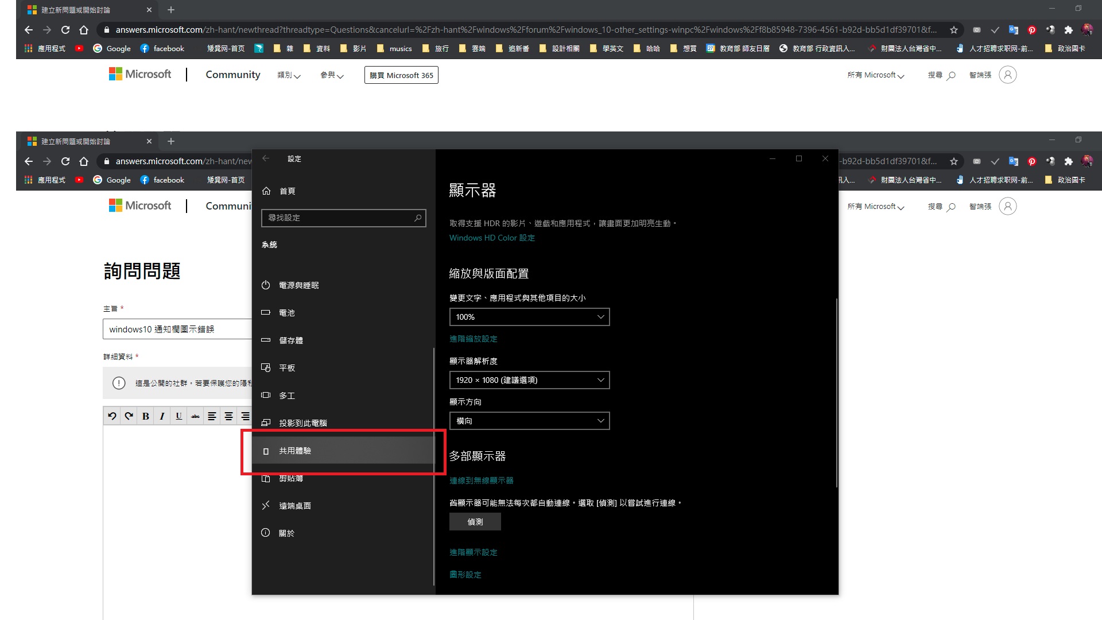Toggle italic formatting in the editor
1102x620 pixels.
click(x=162, y=416)
